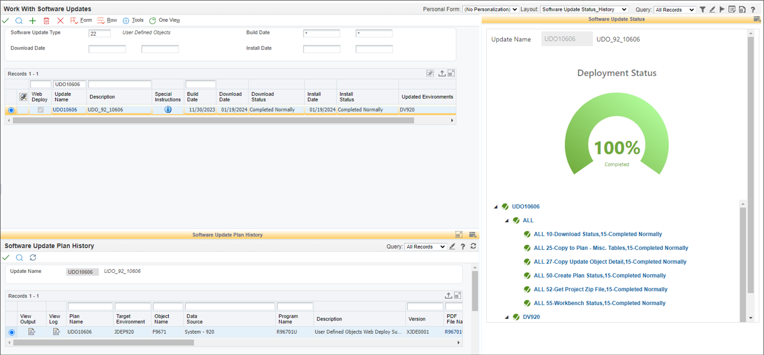Open the Form menu
The height and width of the screenshot is (355, 764).
(x=81, y=21)
